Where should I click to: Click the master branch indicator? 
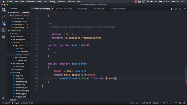pos(6,103)
